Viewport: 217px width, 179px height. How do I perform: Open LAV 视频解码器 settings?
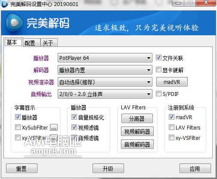tap(137, 131)
